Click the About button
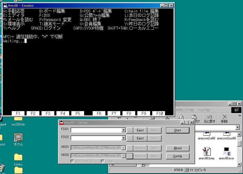The image size is (243, 174). coord(178,148)
